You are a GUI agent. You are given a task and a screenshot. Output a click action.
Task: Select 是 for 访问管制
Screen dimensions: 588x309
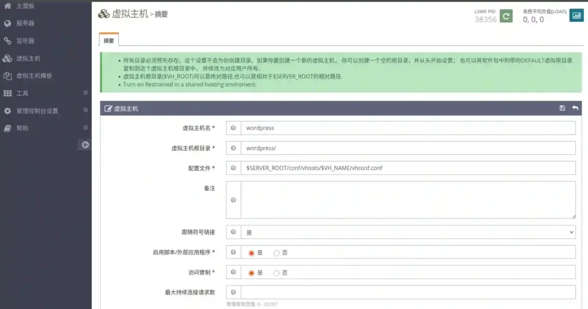252,273
